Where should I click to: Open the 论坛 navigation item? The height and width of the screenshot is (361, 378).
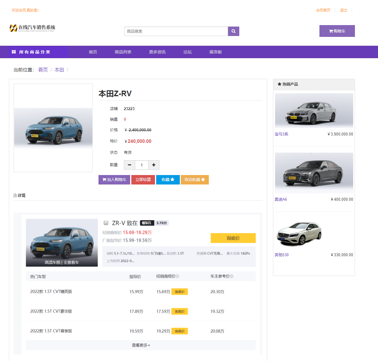(x=188, y=52)
